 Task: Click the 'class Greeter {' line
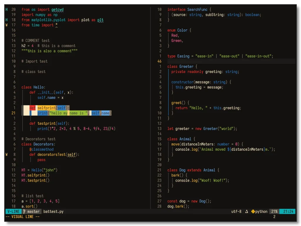182,67
